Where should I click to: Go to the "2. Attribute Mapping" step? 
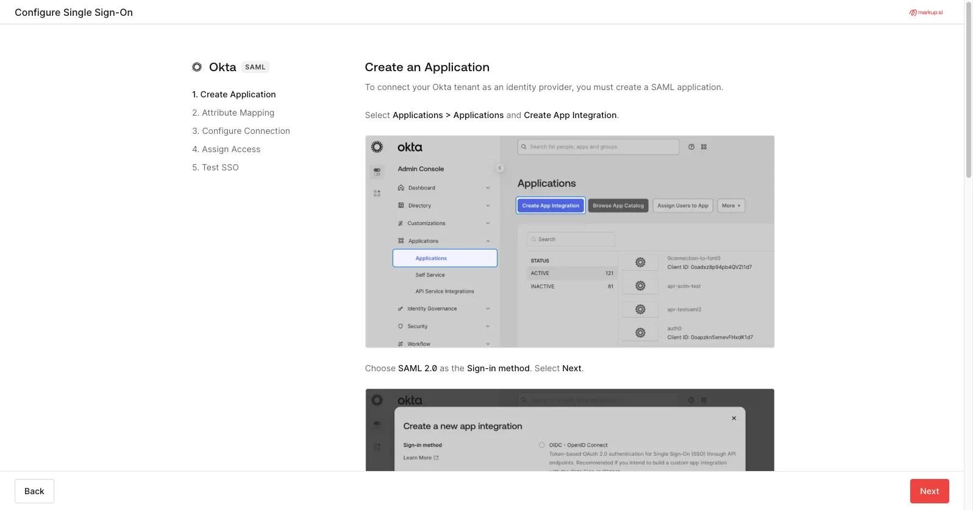[233, 113]
